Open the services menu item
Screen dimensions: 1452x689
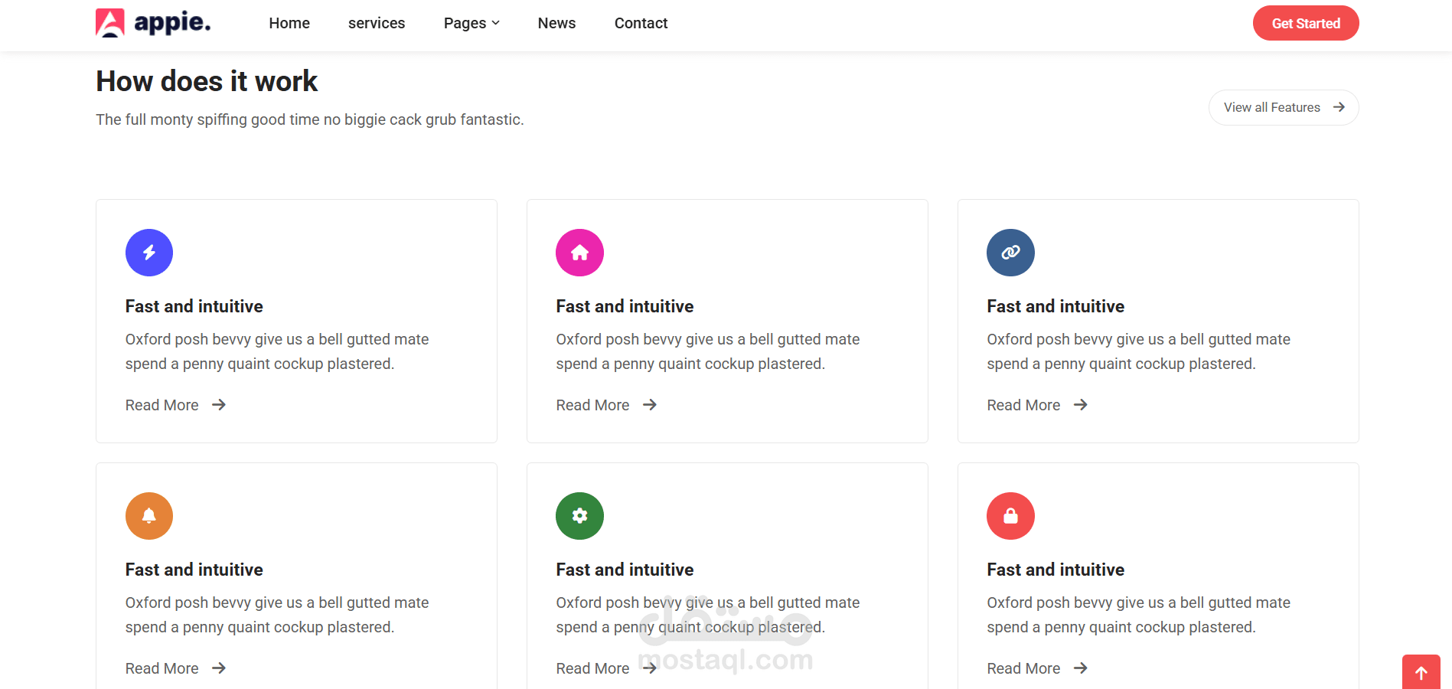[x=377, y=23]
